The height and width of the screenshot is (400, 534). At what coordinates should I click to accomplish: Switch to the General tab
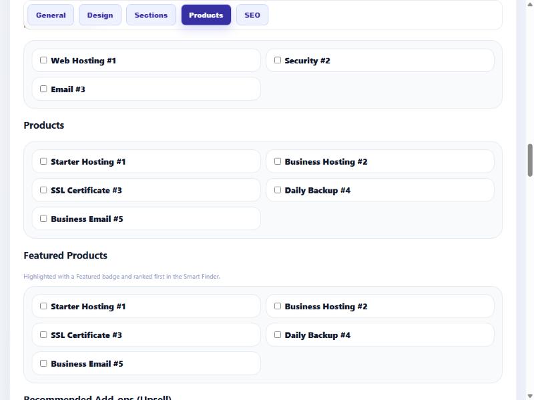tap(51, 15)
